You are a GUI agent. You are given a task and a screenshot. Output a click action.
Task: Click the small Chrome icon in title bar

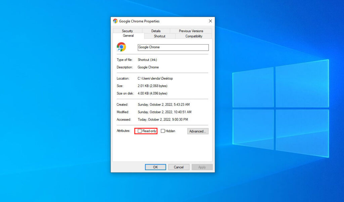(x=115, y=21)
